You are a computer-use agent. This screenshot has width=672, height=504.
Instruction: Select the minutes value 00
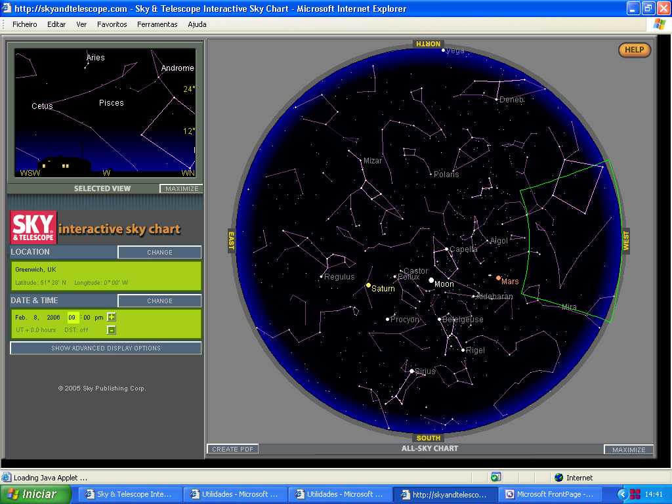[87, 318]
